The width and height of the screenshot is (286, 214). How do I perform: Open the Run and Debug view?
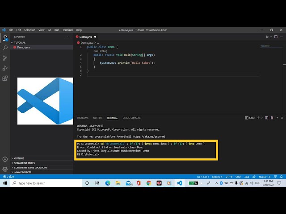[5, 68]
